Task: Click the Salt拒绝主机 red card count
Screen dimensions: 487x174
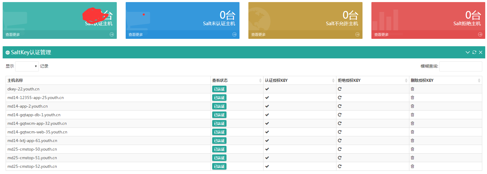Action: tap(473, 15)
